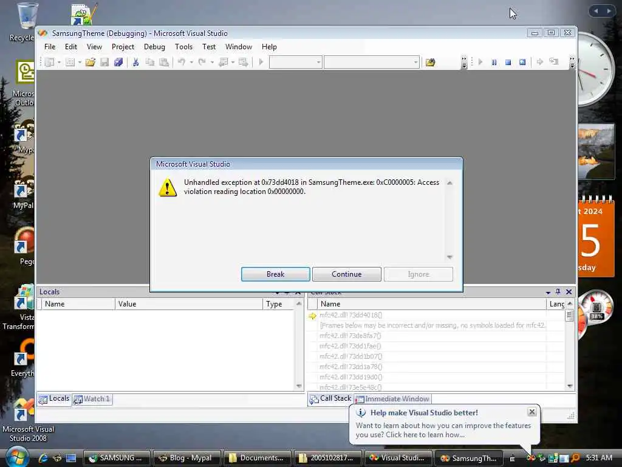Open the Window menu

(239, 47)
